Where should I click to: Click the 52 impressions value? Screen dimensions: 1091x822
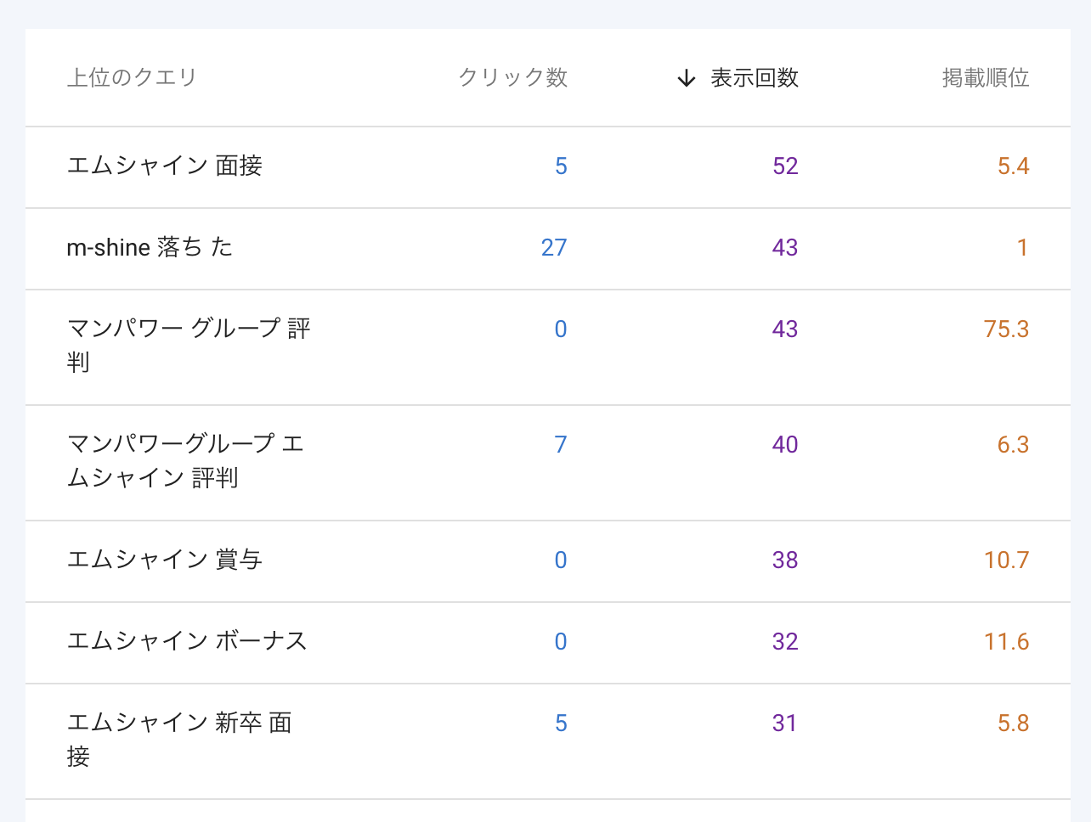click(785, 166)
